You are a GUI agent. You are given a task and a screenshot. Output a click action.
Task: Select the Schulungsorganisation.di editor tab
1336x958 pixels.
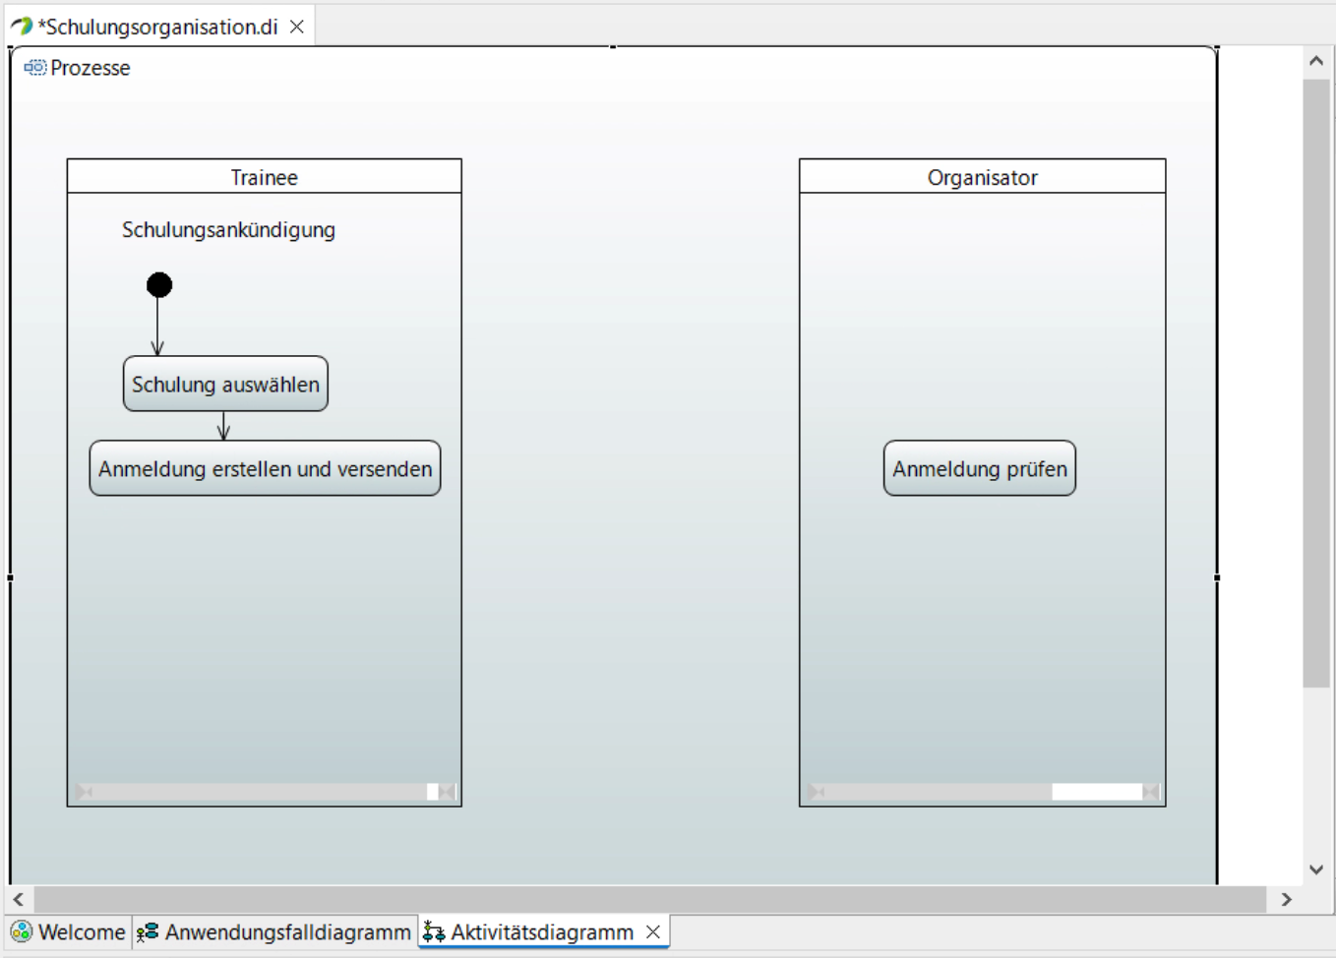[x=157, y=27]
